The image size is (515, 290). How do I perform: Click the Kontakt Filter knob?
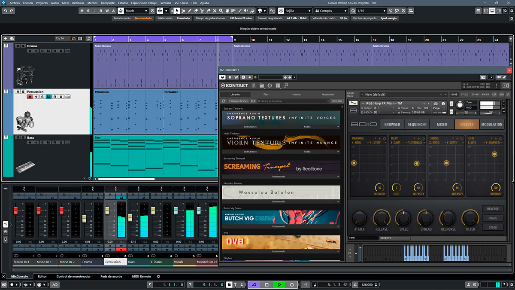tap(470, 218)
